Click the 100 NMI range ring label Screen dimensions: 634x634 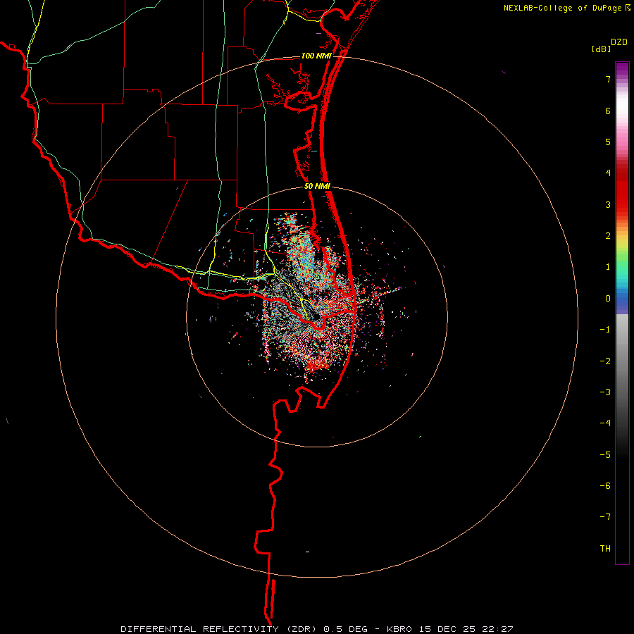coord(316,56)
